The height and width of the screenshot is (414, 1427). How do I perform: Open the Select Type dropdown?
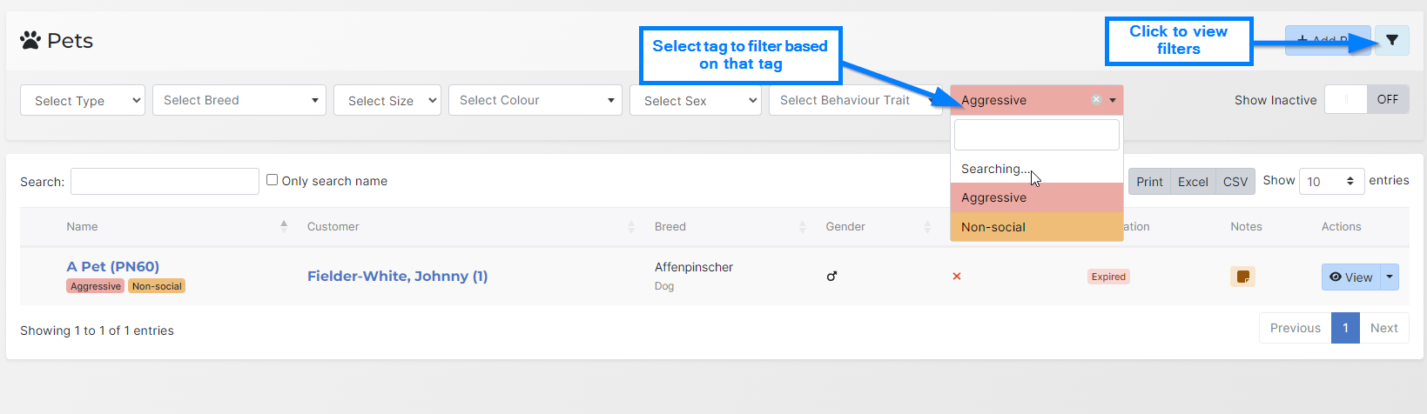tap(83, 101)
